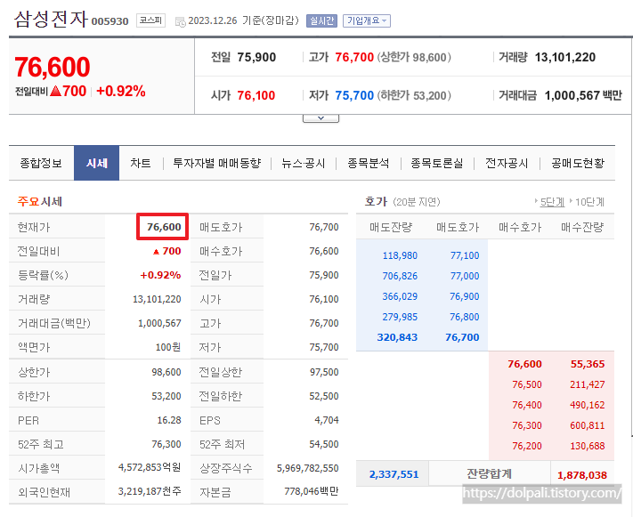Image resolution: width=633 pixels, height=517 pixels.
Task: Click the 현재가 value 76,600 cell
Action: coord(163,227)
